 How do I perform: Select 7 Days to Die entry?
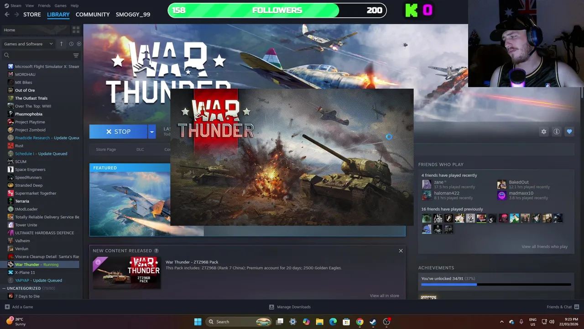click(27, 296)
